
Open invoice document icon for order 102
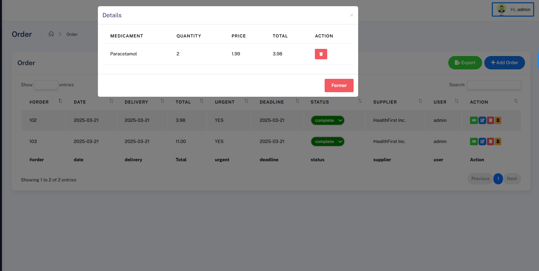point(498,120)
